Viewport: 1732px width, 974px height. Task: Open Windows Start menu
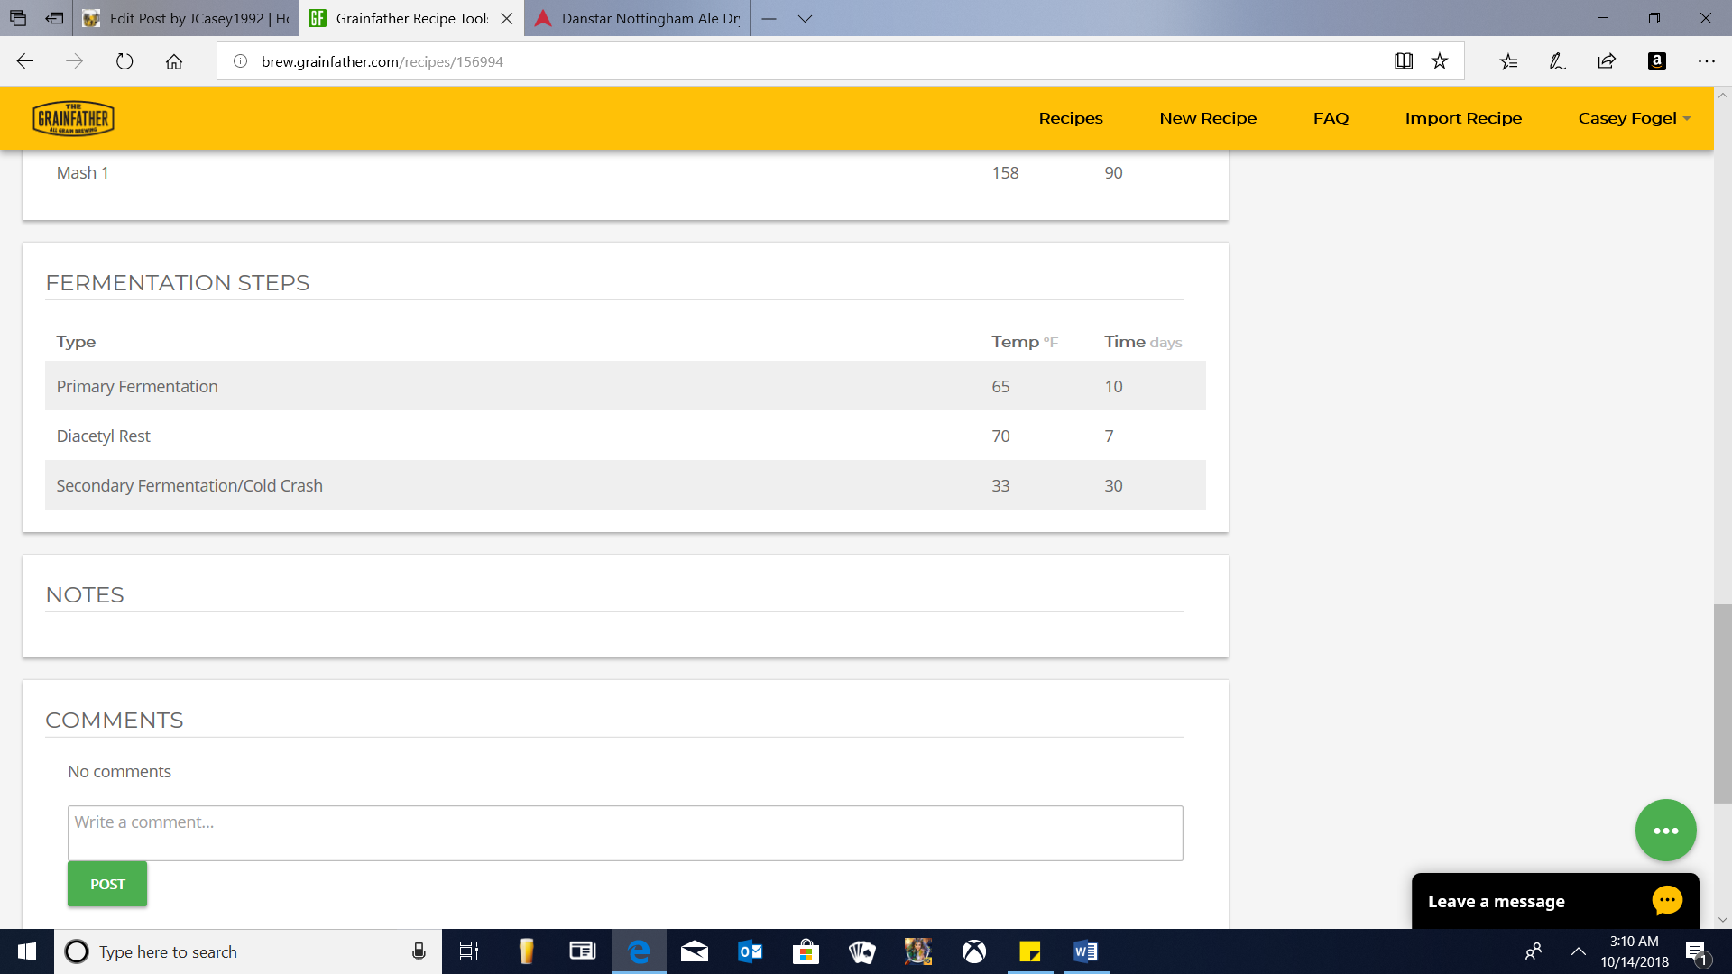27,951
